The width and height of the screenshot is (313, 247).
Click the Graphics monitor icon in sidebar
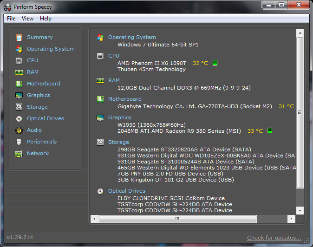tap(19, 95)
